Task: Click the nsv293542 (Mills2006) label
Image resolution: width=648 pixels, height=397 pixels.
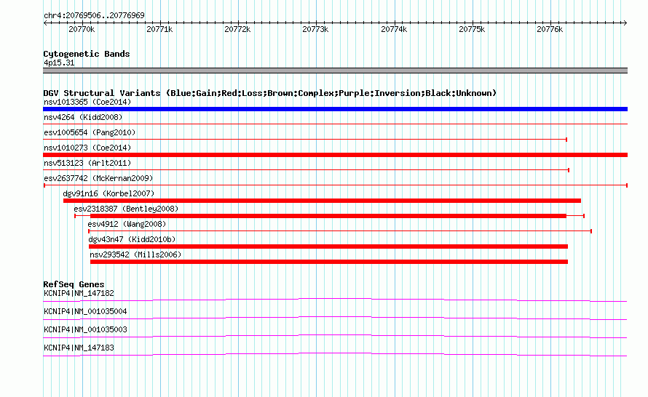Action: tap(135, 254)
